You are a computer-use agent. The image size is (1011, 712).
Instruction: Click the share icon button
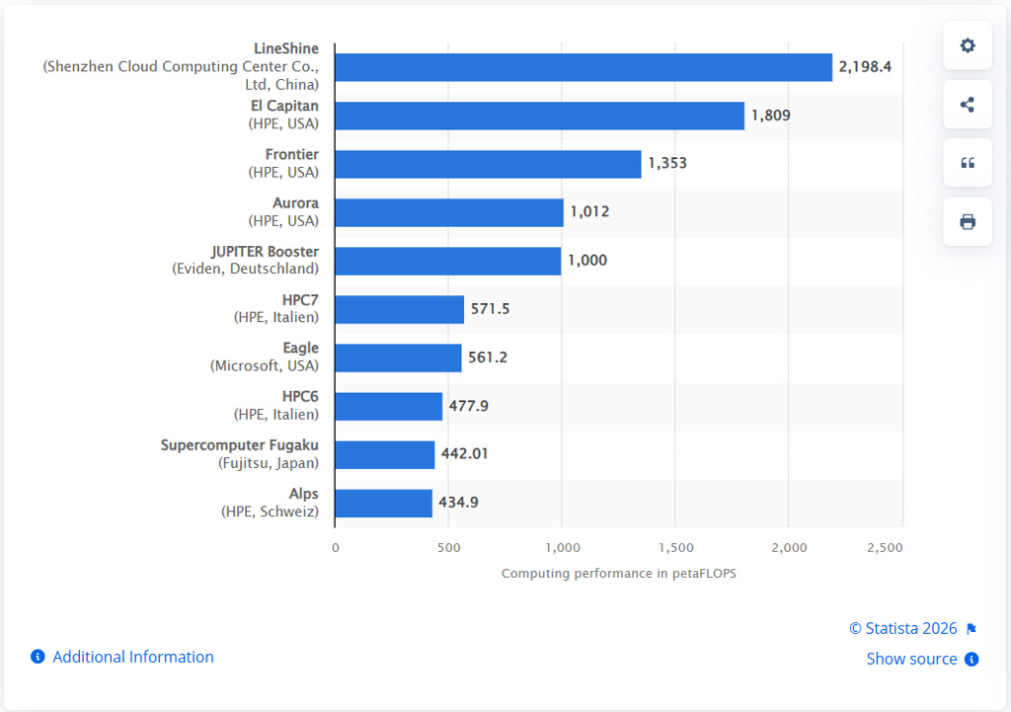tap(968, 105)
